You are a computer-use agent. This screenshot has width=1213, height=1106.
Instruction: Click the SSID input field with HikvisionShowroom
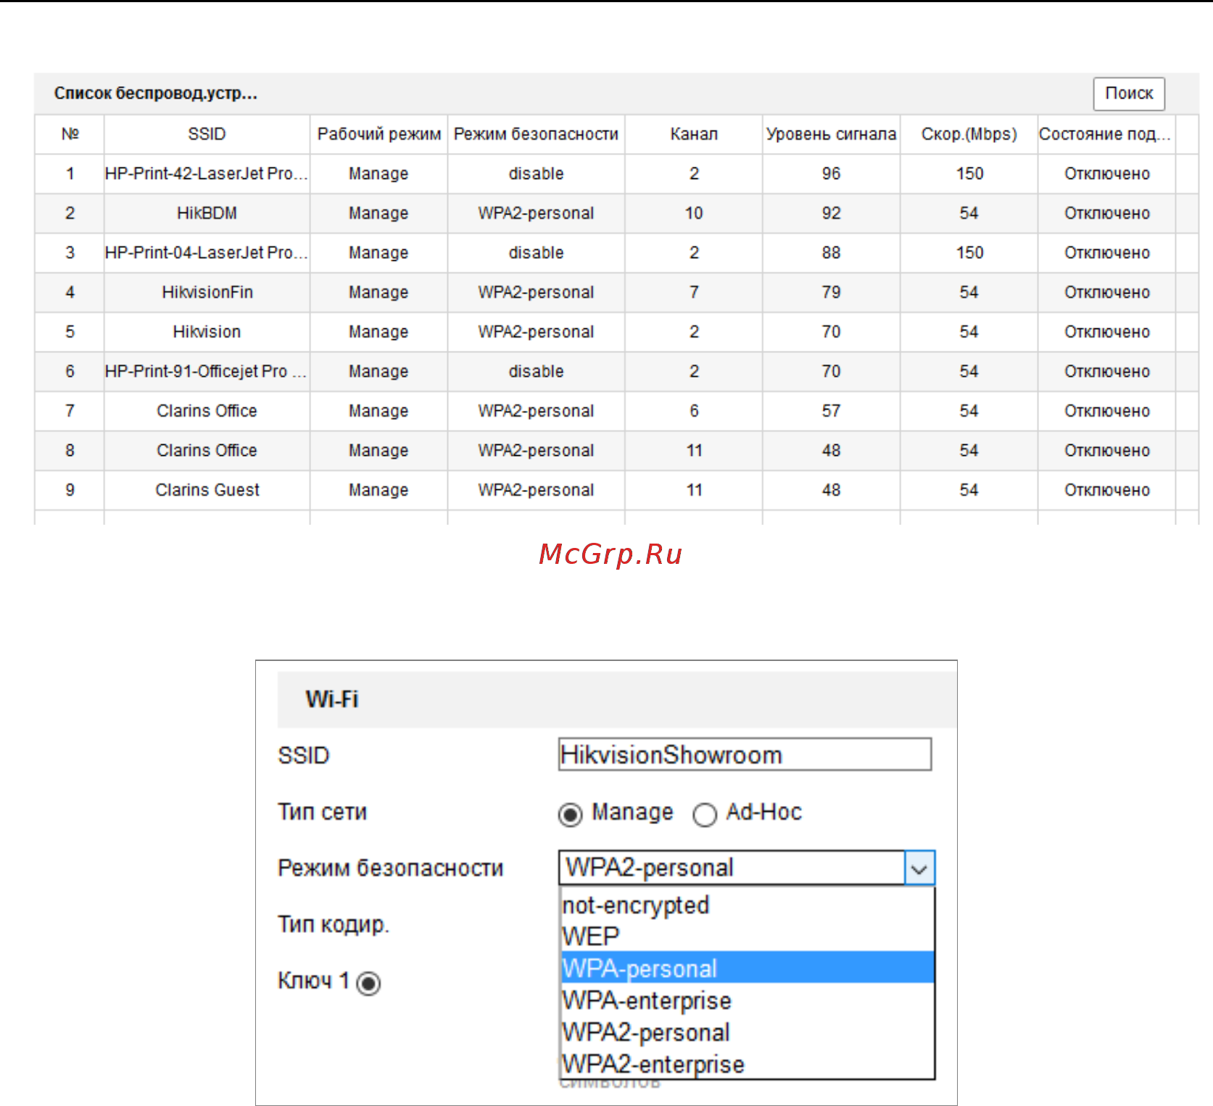pyautogui.click(x=745, y=754)
